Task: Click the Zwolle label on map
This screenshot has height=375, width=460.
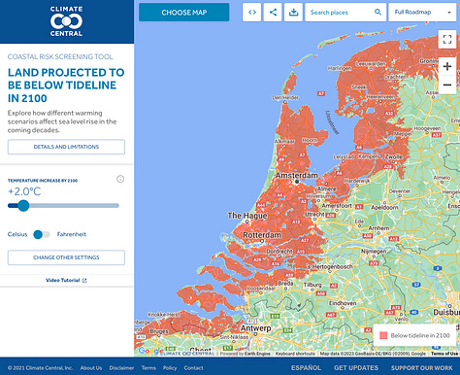Action: (394, 156)
